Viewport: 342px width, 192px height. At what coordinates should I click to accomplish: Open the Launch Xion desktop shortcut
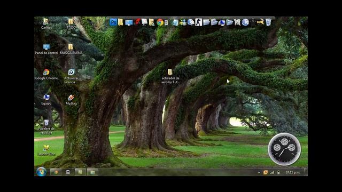46,150
